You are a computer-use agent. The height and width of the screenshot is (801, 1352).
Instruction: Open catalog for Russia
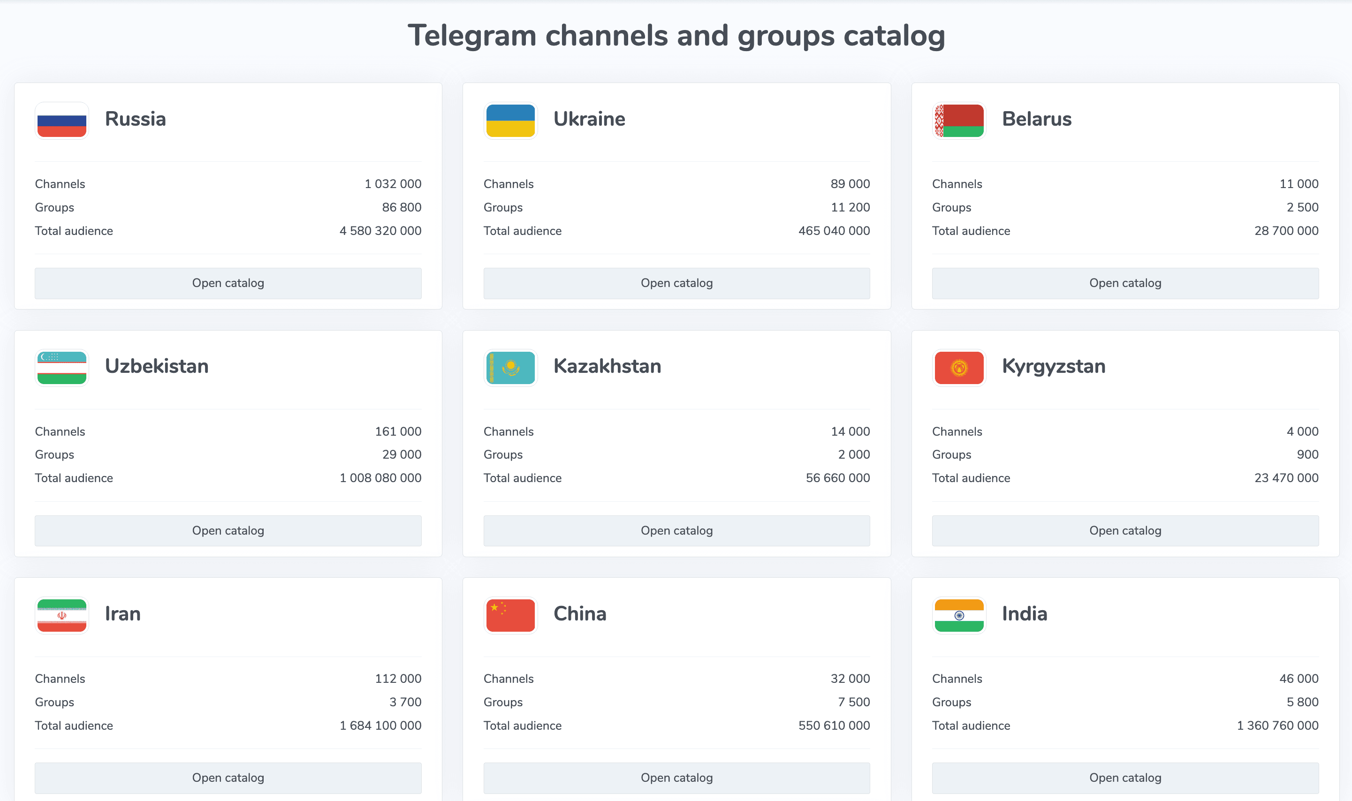click(x=228, y=283)
